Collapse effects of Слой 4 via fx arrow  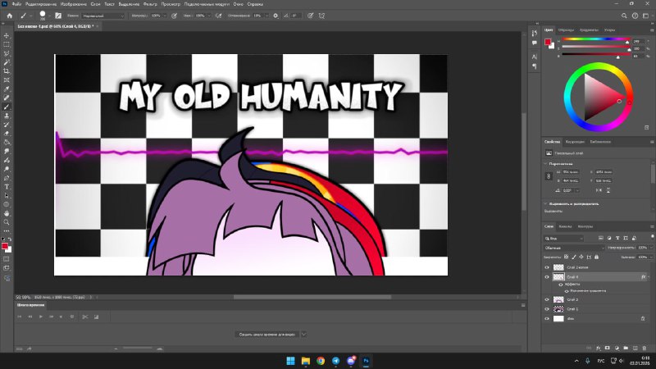tap(649, 276)
